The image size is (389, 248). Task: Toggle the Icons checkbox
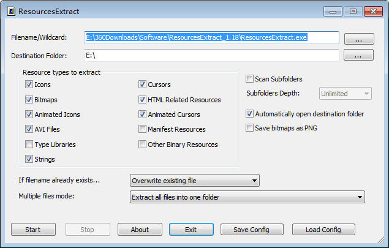tap(29, 85)
